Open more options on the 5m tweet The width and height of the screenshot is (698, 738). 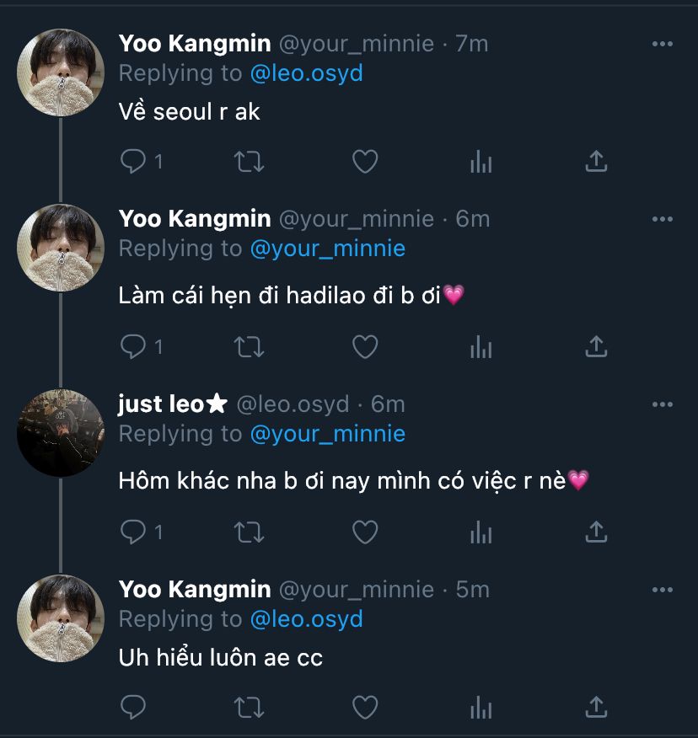click(663, 590)
